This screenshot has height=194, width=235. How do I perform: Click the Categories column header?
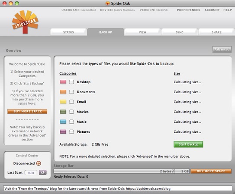coord(68,73)
